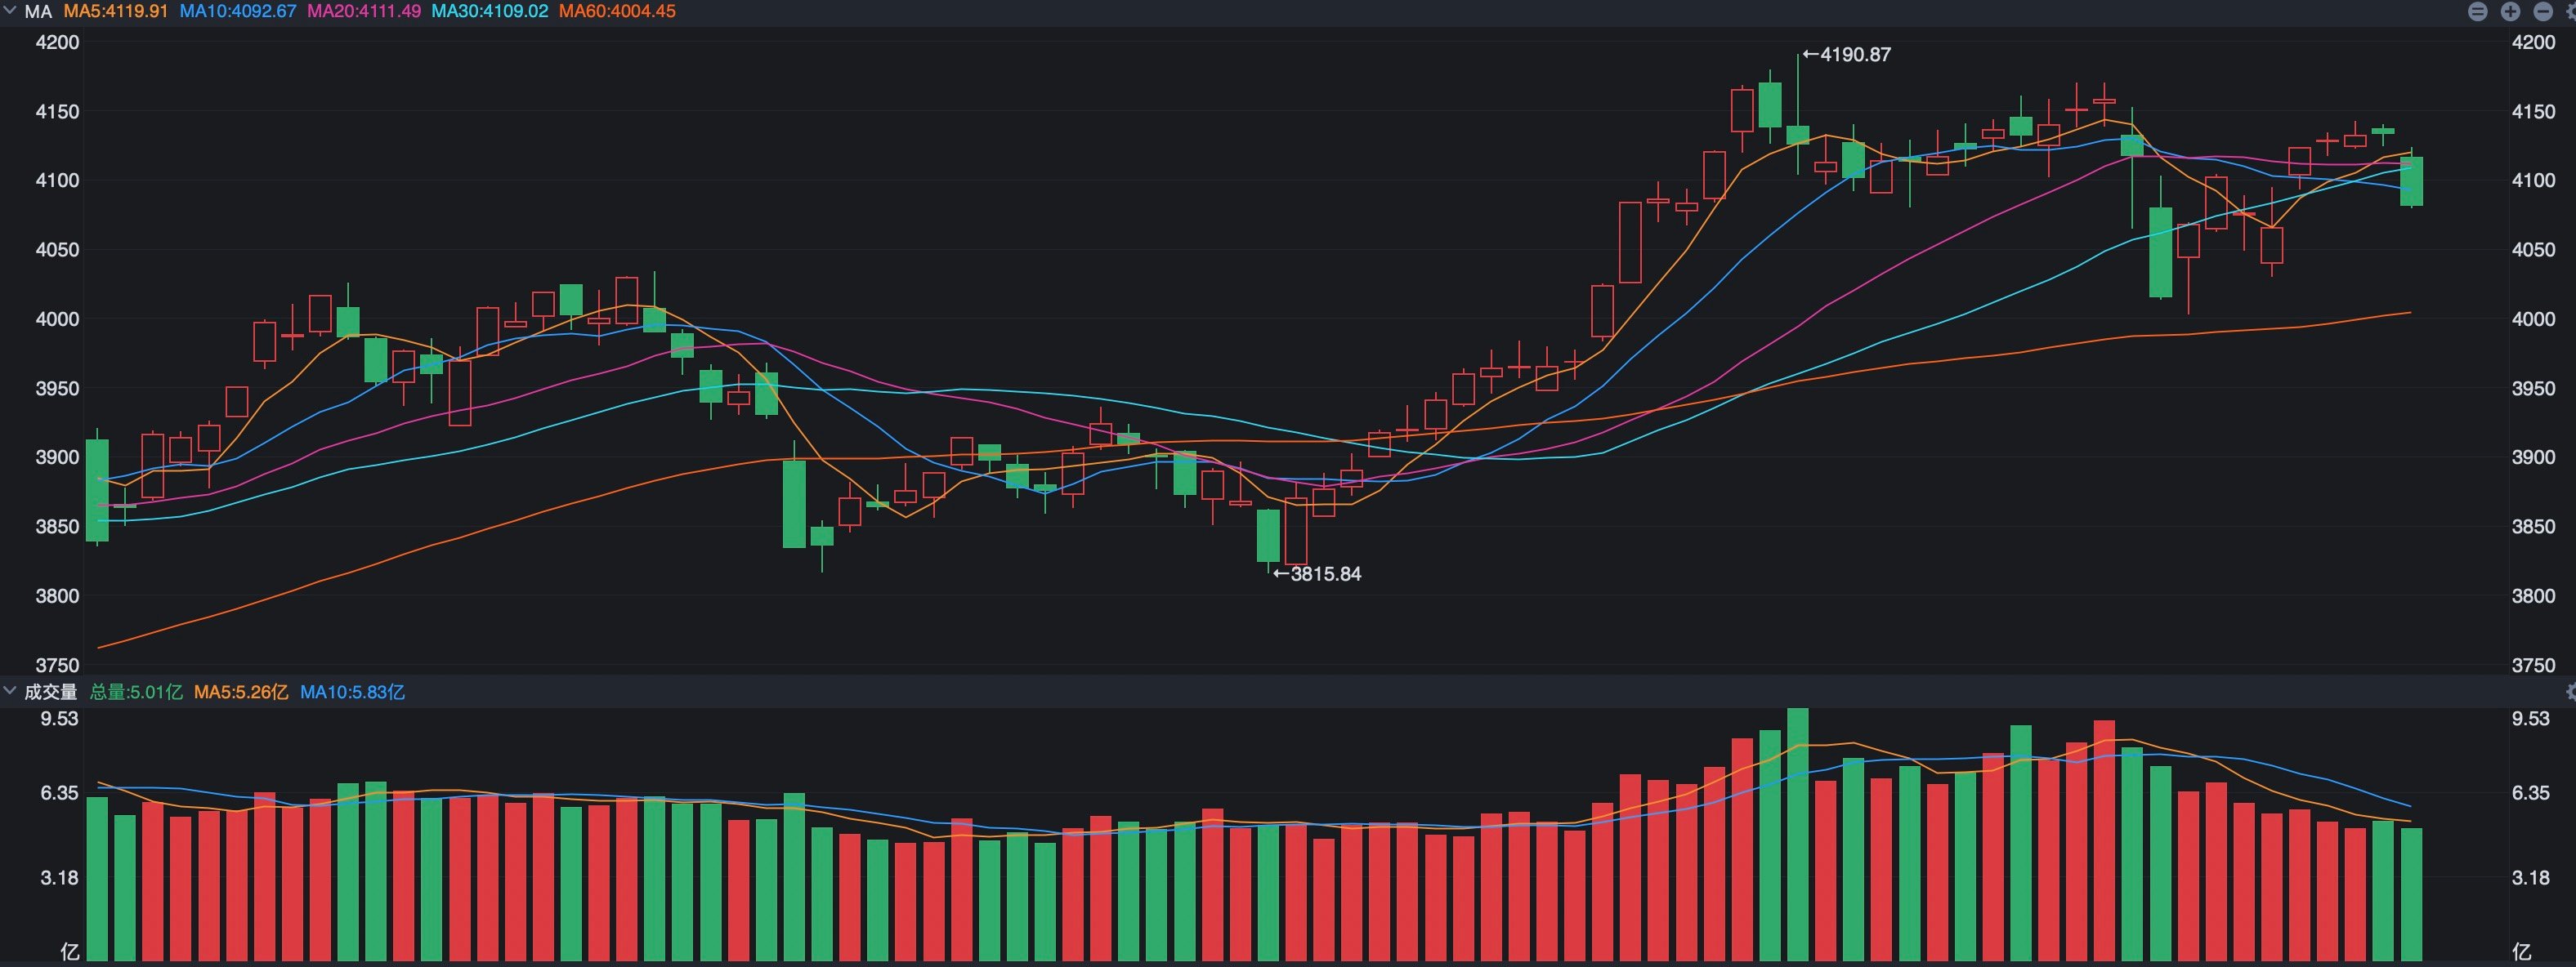
Task: Click the 3815.84 low price annotation
Action: 1317,574
